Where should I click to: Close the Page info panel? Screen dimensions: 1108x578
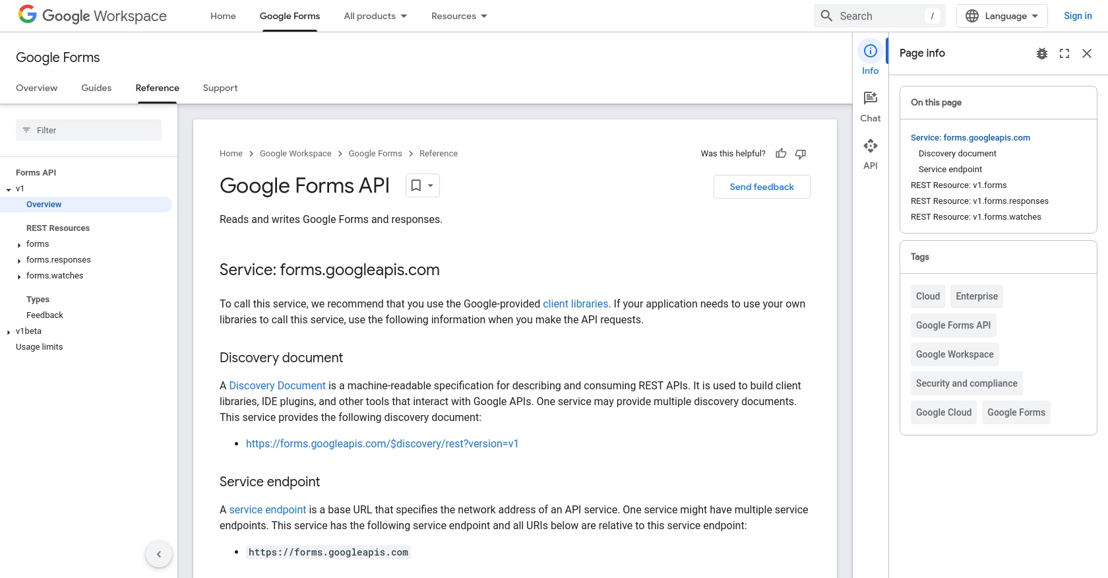coord(1087,53)
